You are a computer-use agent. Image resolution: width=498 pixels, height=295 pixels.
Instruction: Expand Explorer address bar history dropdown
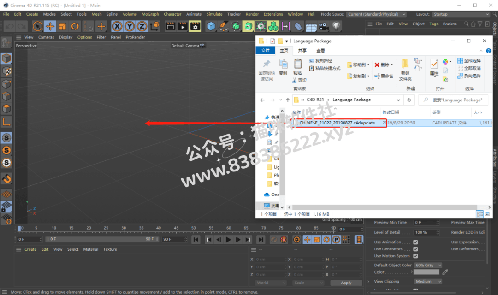tap(398, 100)
